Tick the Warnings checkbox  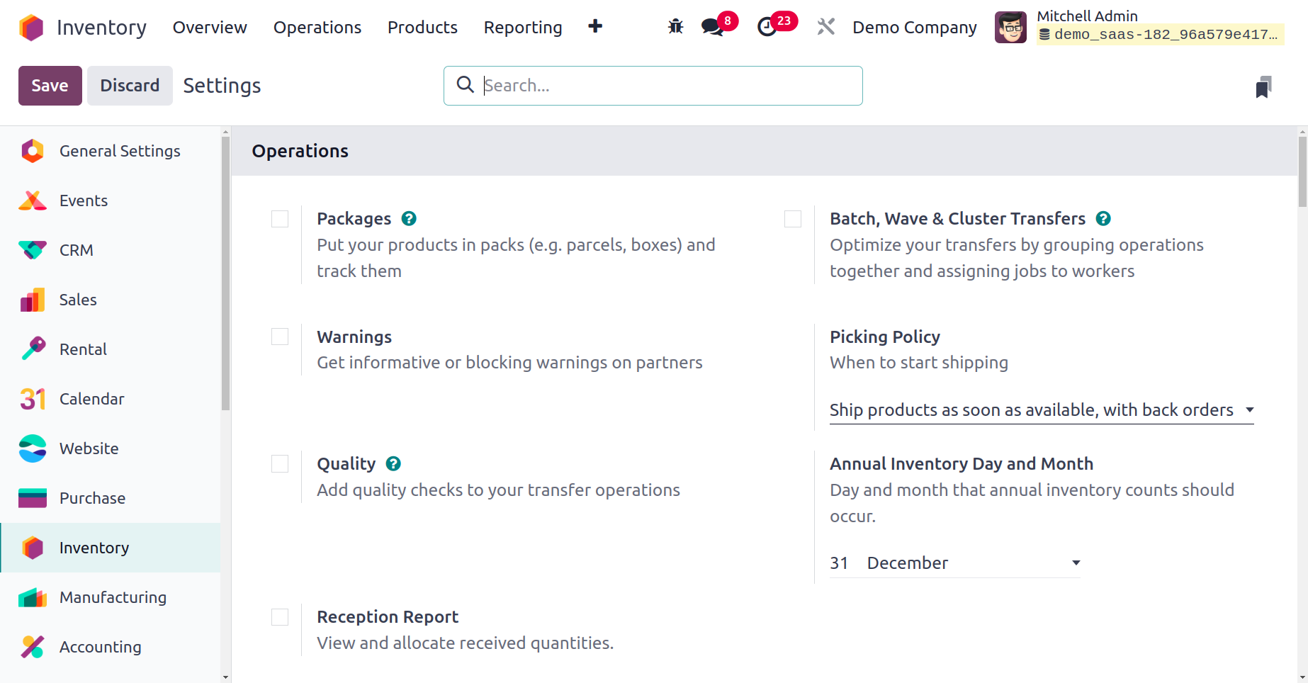point(280,337)
